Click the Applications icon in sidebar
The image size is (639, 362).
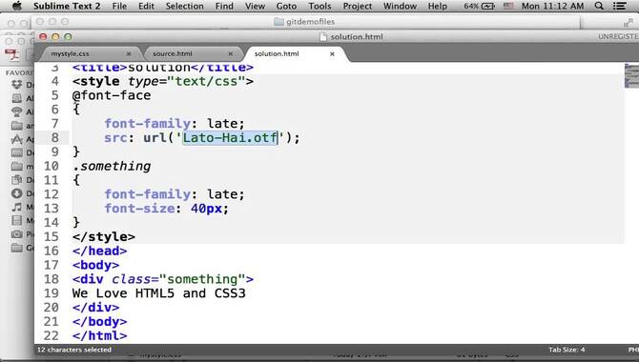click(17, 139)
